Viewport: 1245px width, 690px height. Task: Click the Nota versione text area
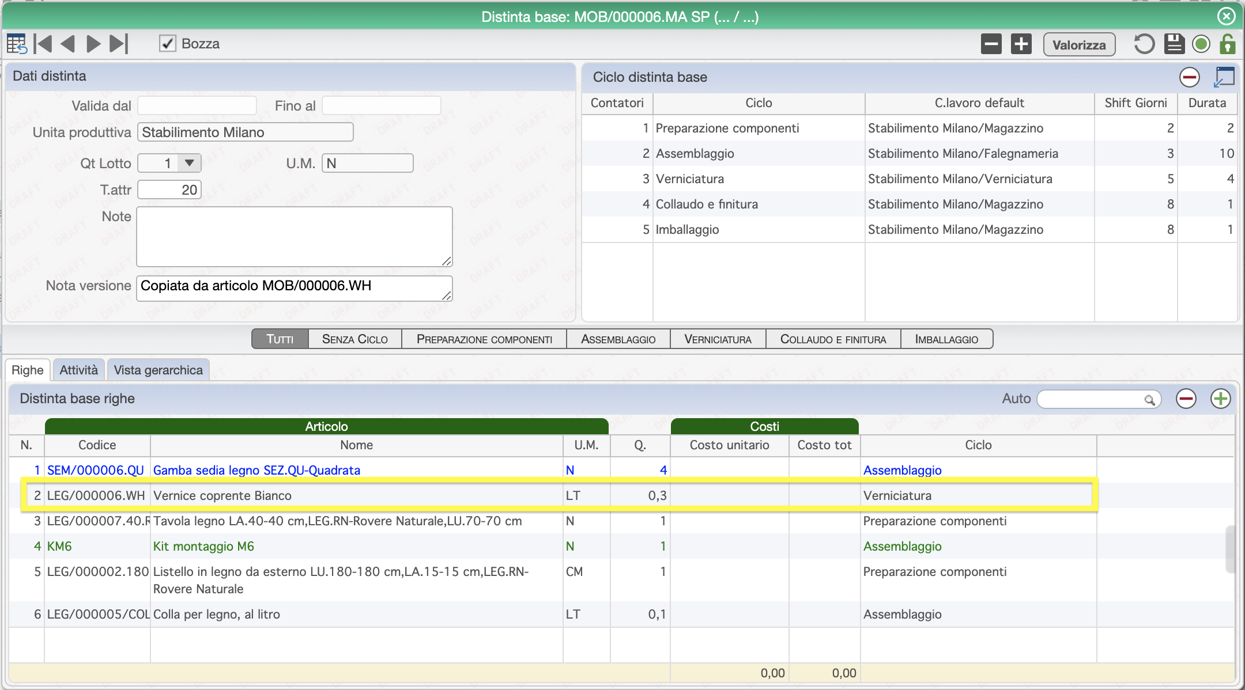point(295,288)
